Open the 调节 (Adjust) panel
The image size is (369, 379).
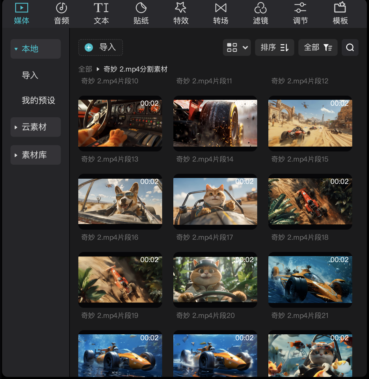[x=300, y=13]
